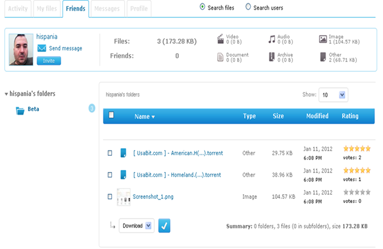383x249 pixels.
Task: Switch to the My files tab
Action: (47, 9)
